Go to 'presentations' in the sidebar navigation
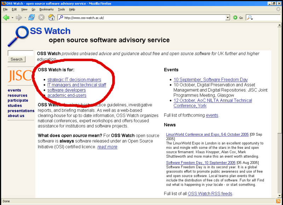Viewport: 283px width, 205px height. pos(21,111)
